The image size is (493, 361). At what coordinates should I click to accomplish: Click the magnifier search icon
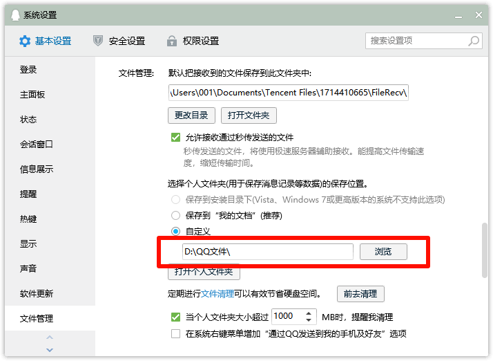(474, 41)
